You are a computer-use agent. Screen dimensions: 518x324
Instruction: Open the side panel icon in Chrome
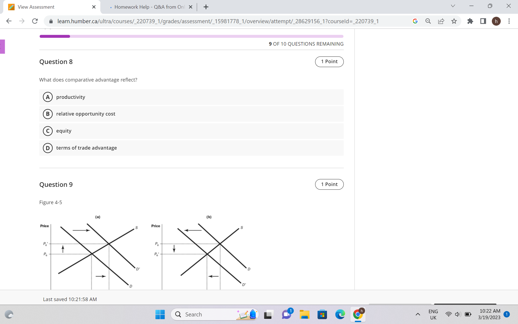[x=483, y=21]
